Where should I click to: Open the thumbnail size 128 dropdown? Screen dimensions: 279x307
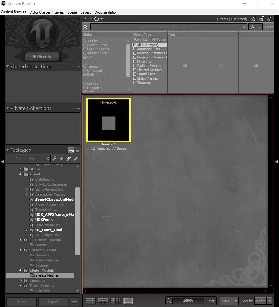(236, 301)
